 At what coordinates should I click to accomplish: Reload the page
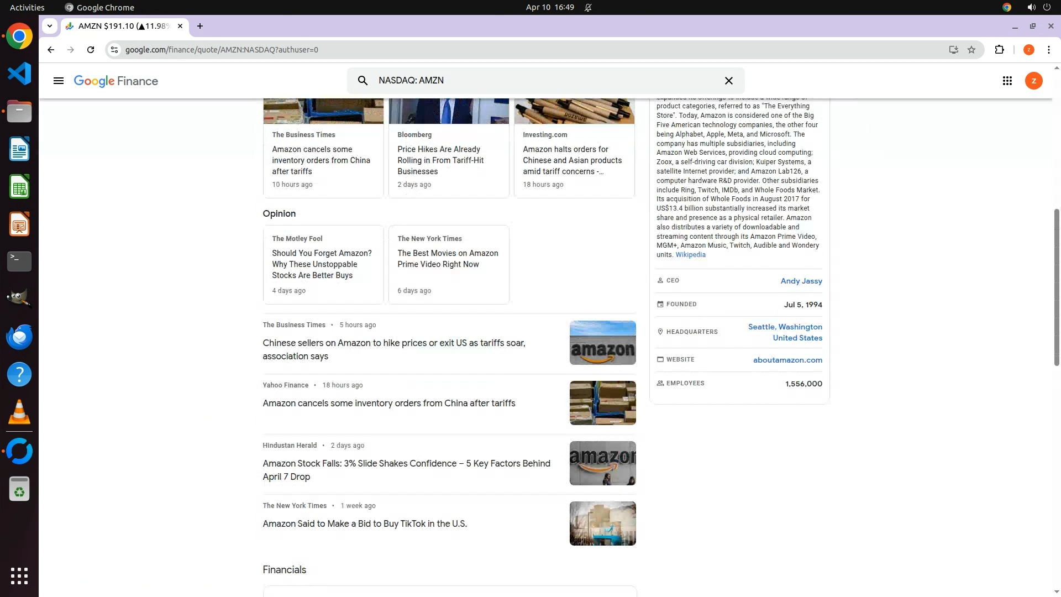[91, 50]
